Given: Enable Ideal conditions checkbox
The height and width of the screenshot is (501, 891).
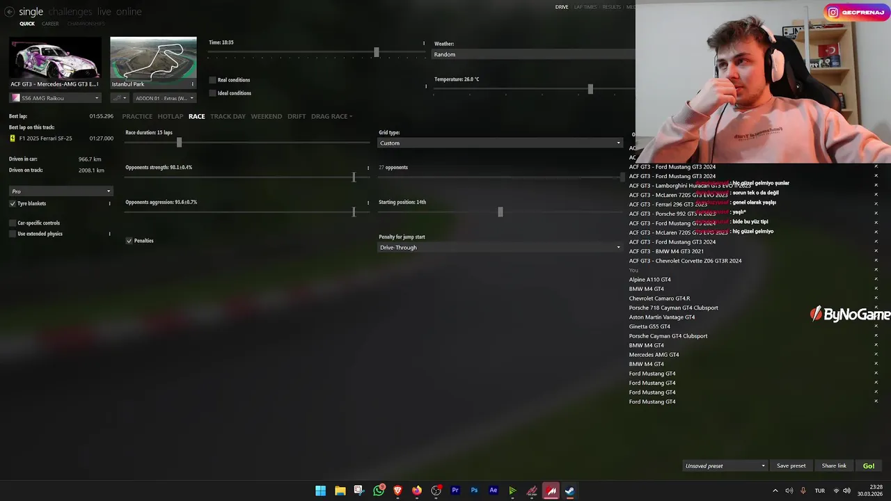Looking at the screenshot, I should (212, 93).
